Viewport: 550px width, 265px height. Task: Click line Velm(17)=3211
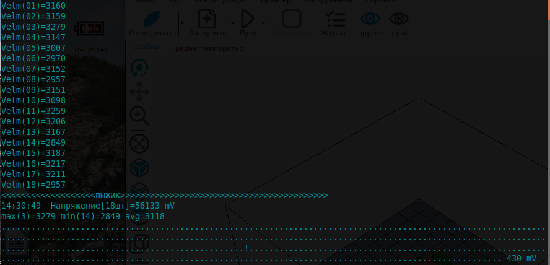33,174
